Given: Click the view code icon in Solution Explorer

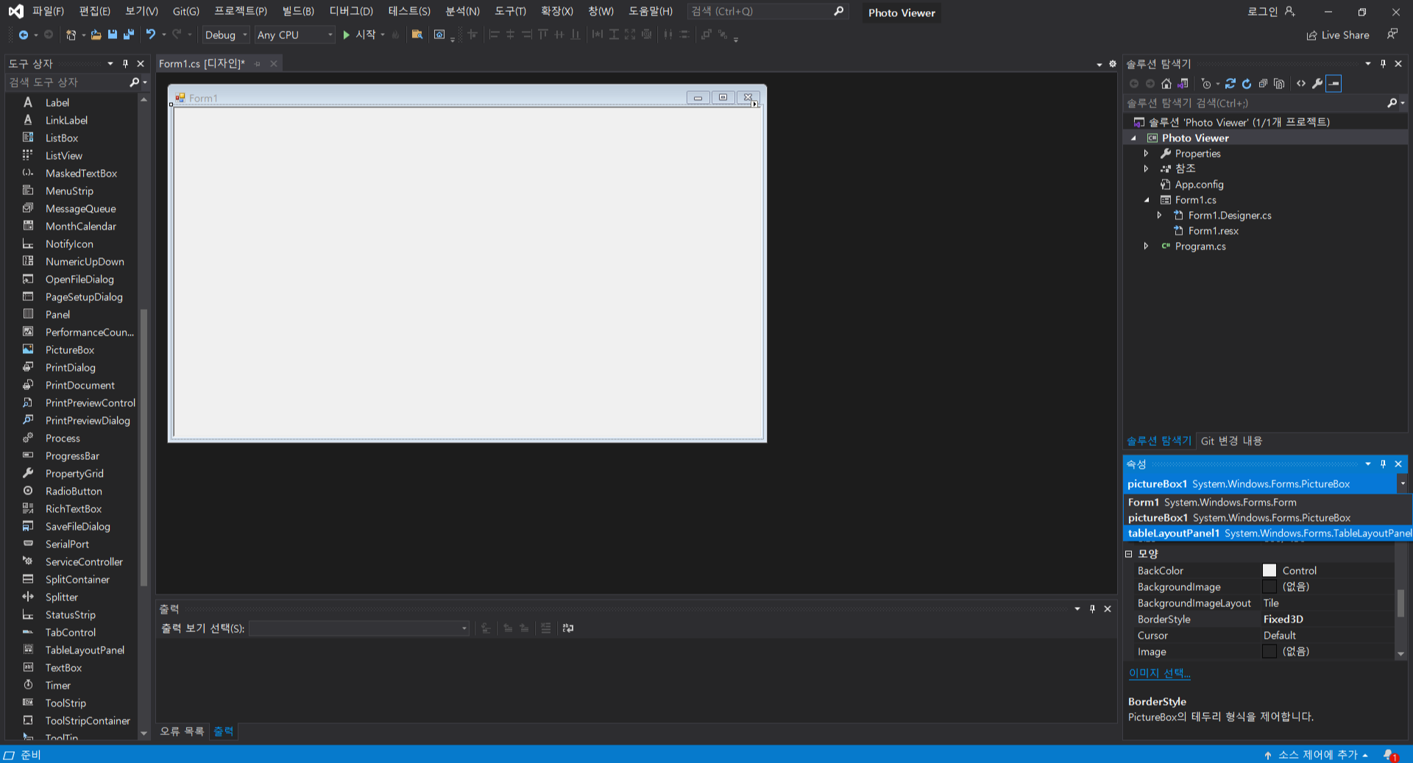Looking at the screenshot, I should (1301, 84).
